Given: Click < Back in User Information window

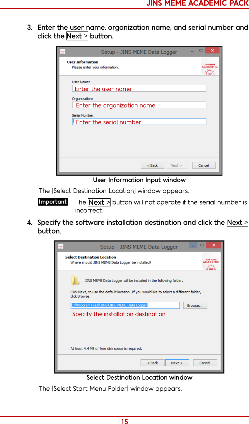Looking at the screenshot, I should click(152, 165).
